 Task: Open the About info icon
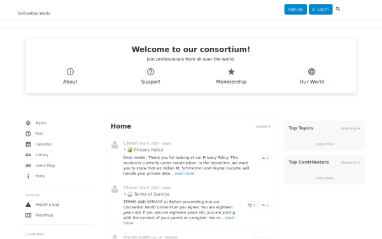coord(70,71)
